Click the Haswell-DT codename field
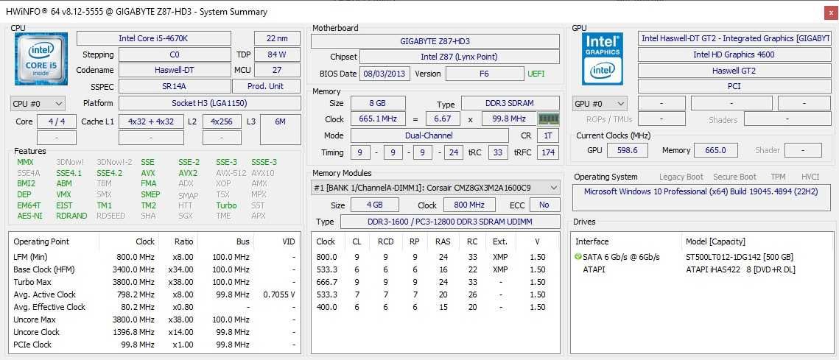The image size is (839, 360). [175, 70]
